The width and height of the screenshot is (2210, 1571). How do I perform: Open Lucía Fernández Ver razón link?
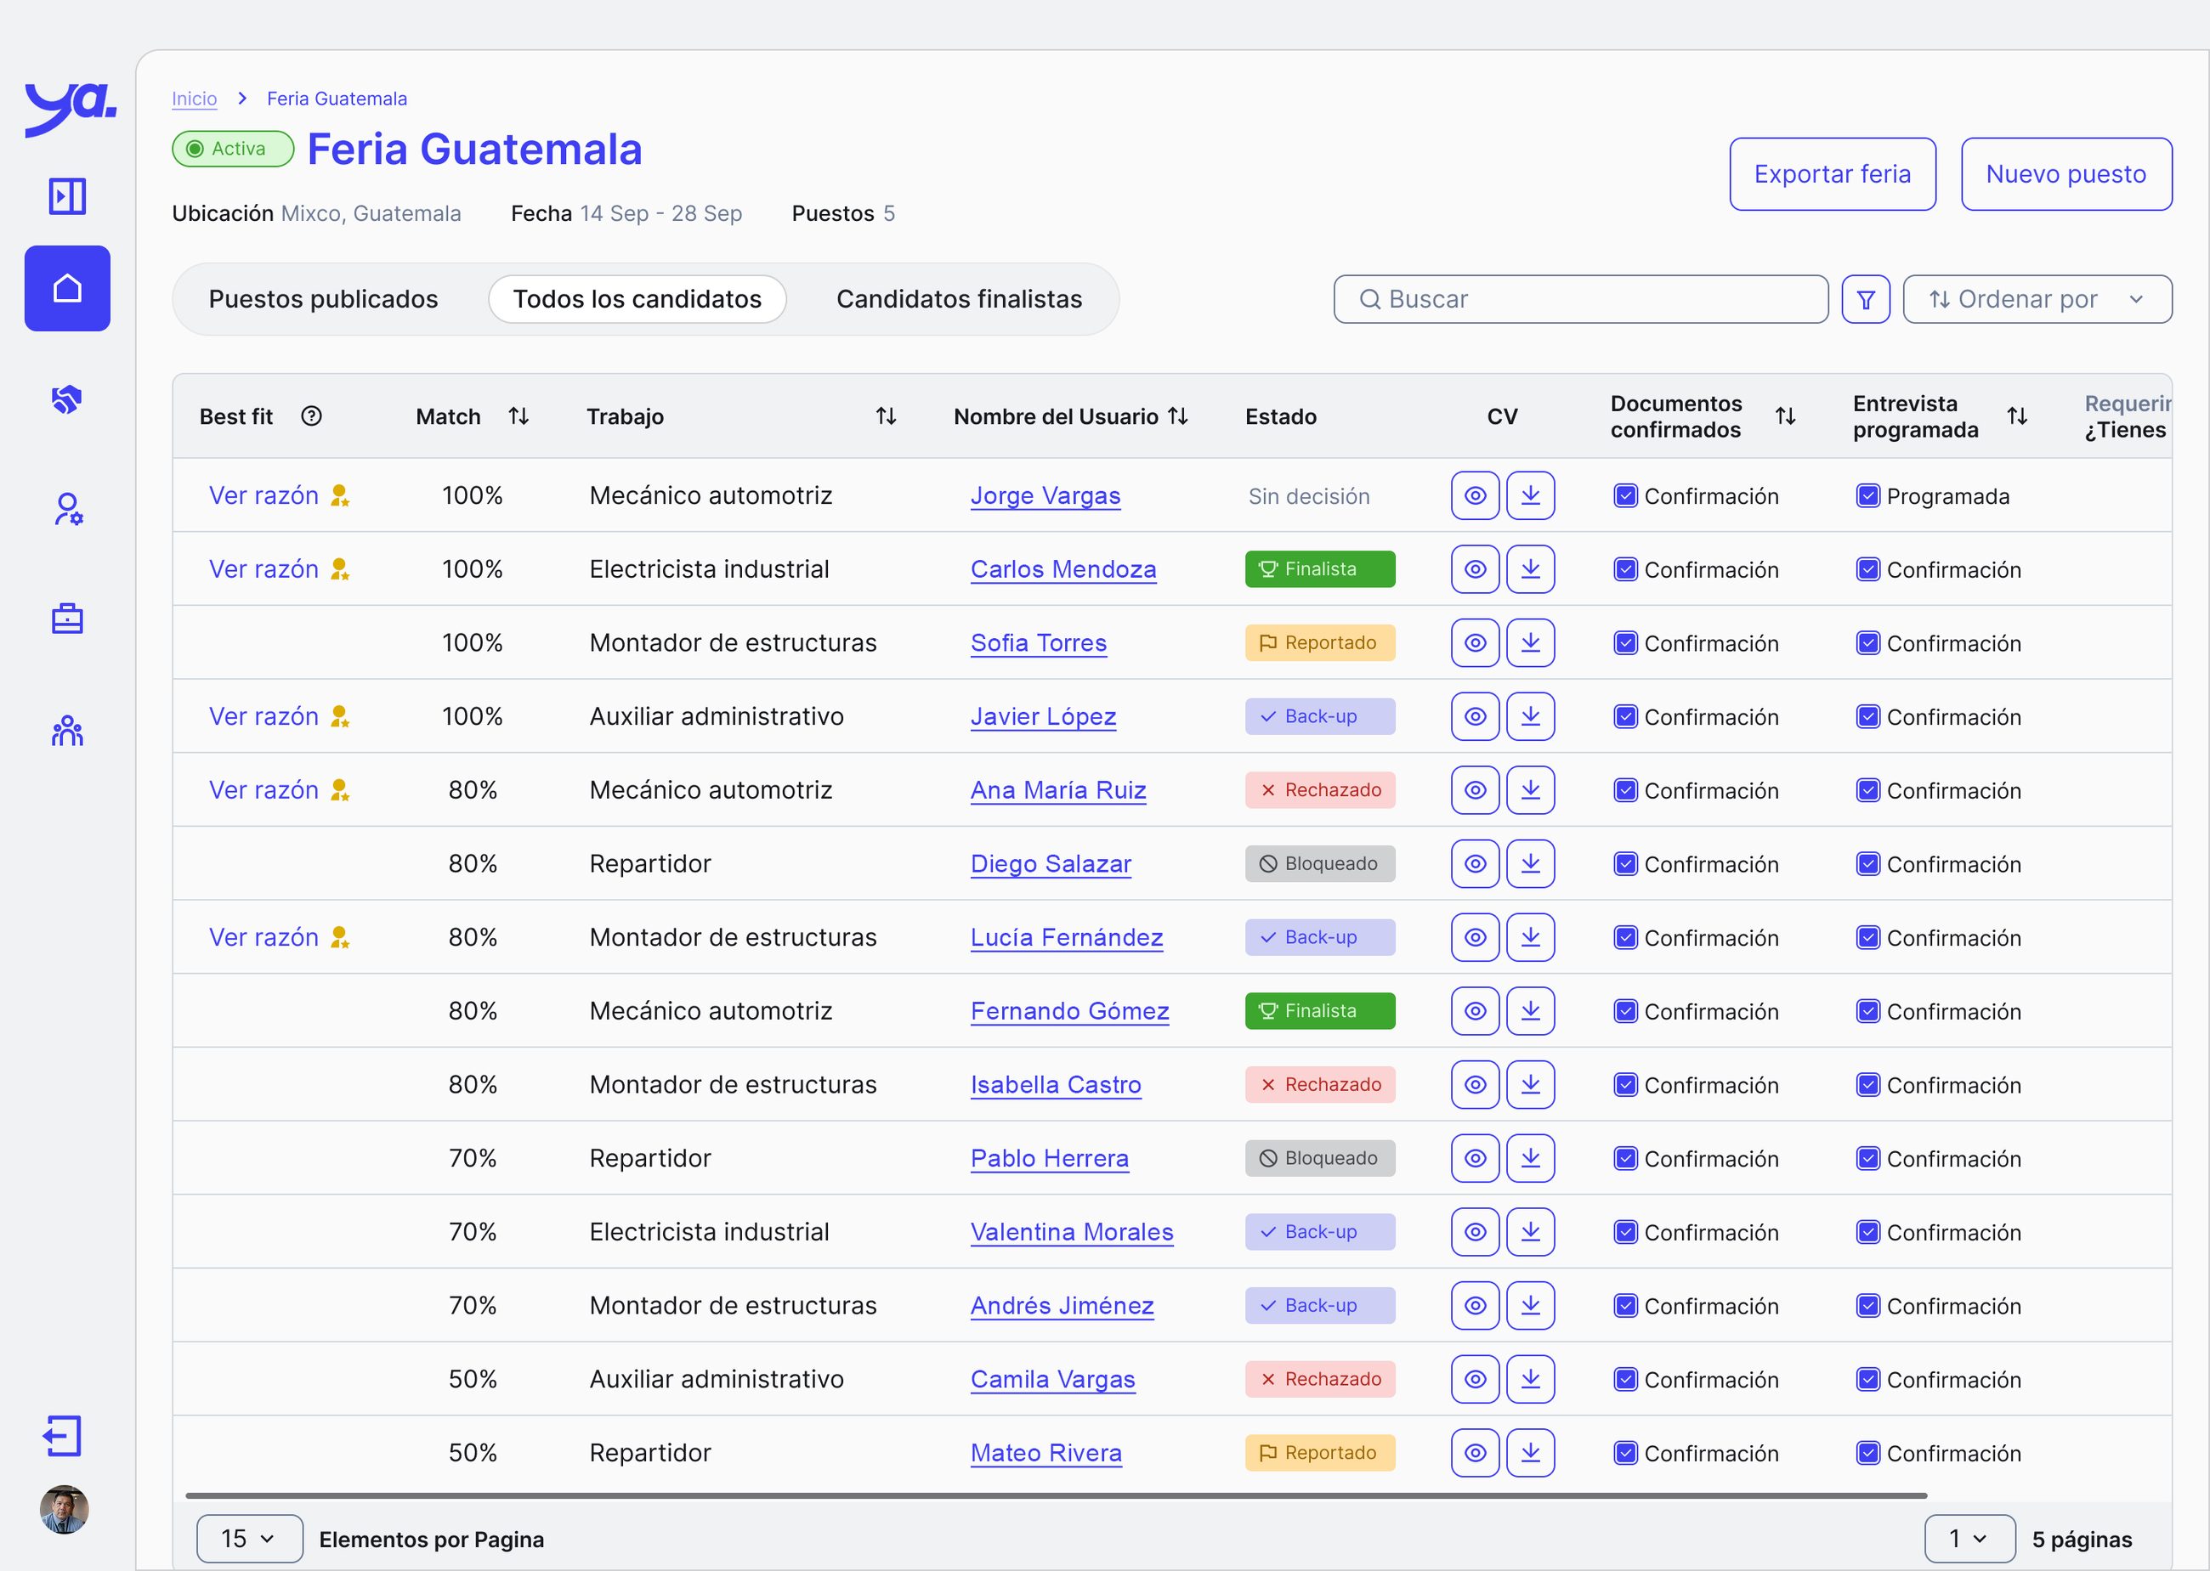(x=264, y=937)
